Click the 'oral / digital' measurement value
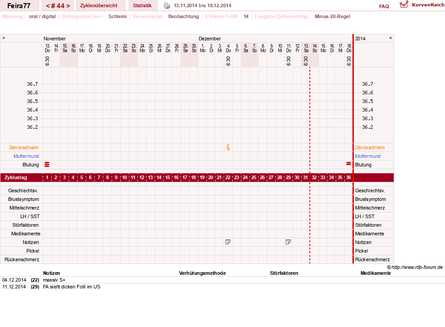 point(42,16)
